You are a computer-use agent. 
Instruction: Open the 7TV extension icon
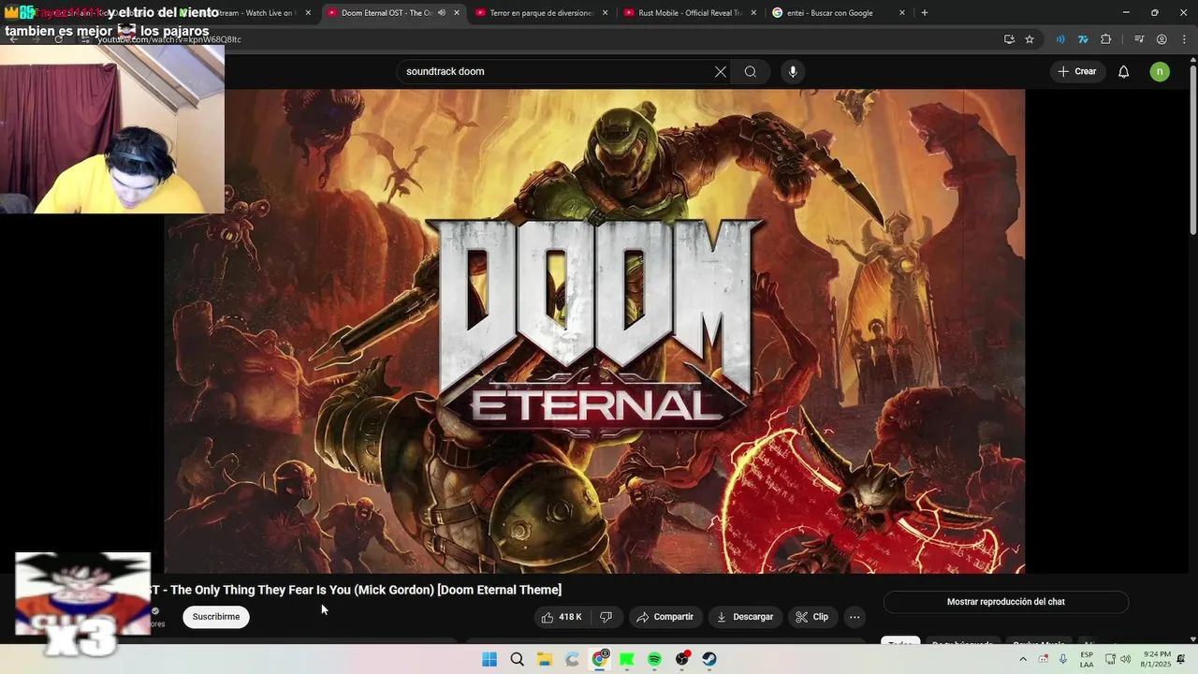[1083, 39]
